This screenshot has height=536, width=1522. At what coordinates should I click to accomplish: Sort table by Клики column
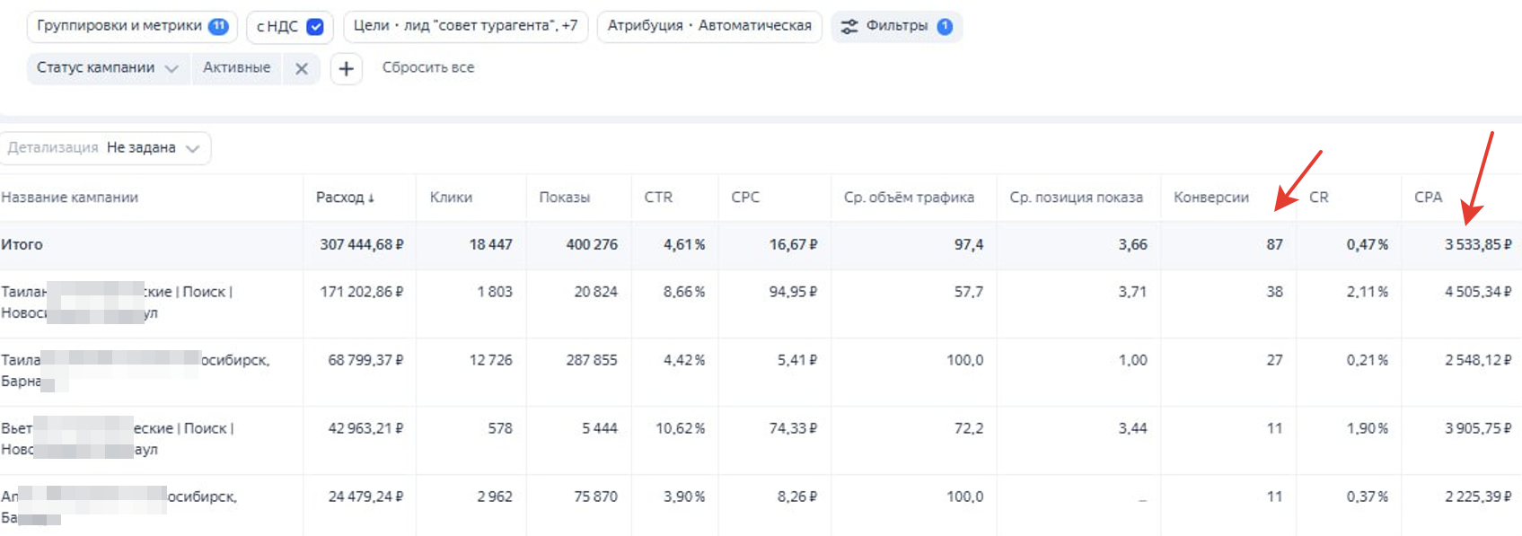pos(451,198)
